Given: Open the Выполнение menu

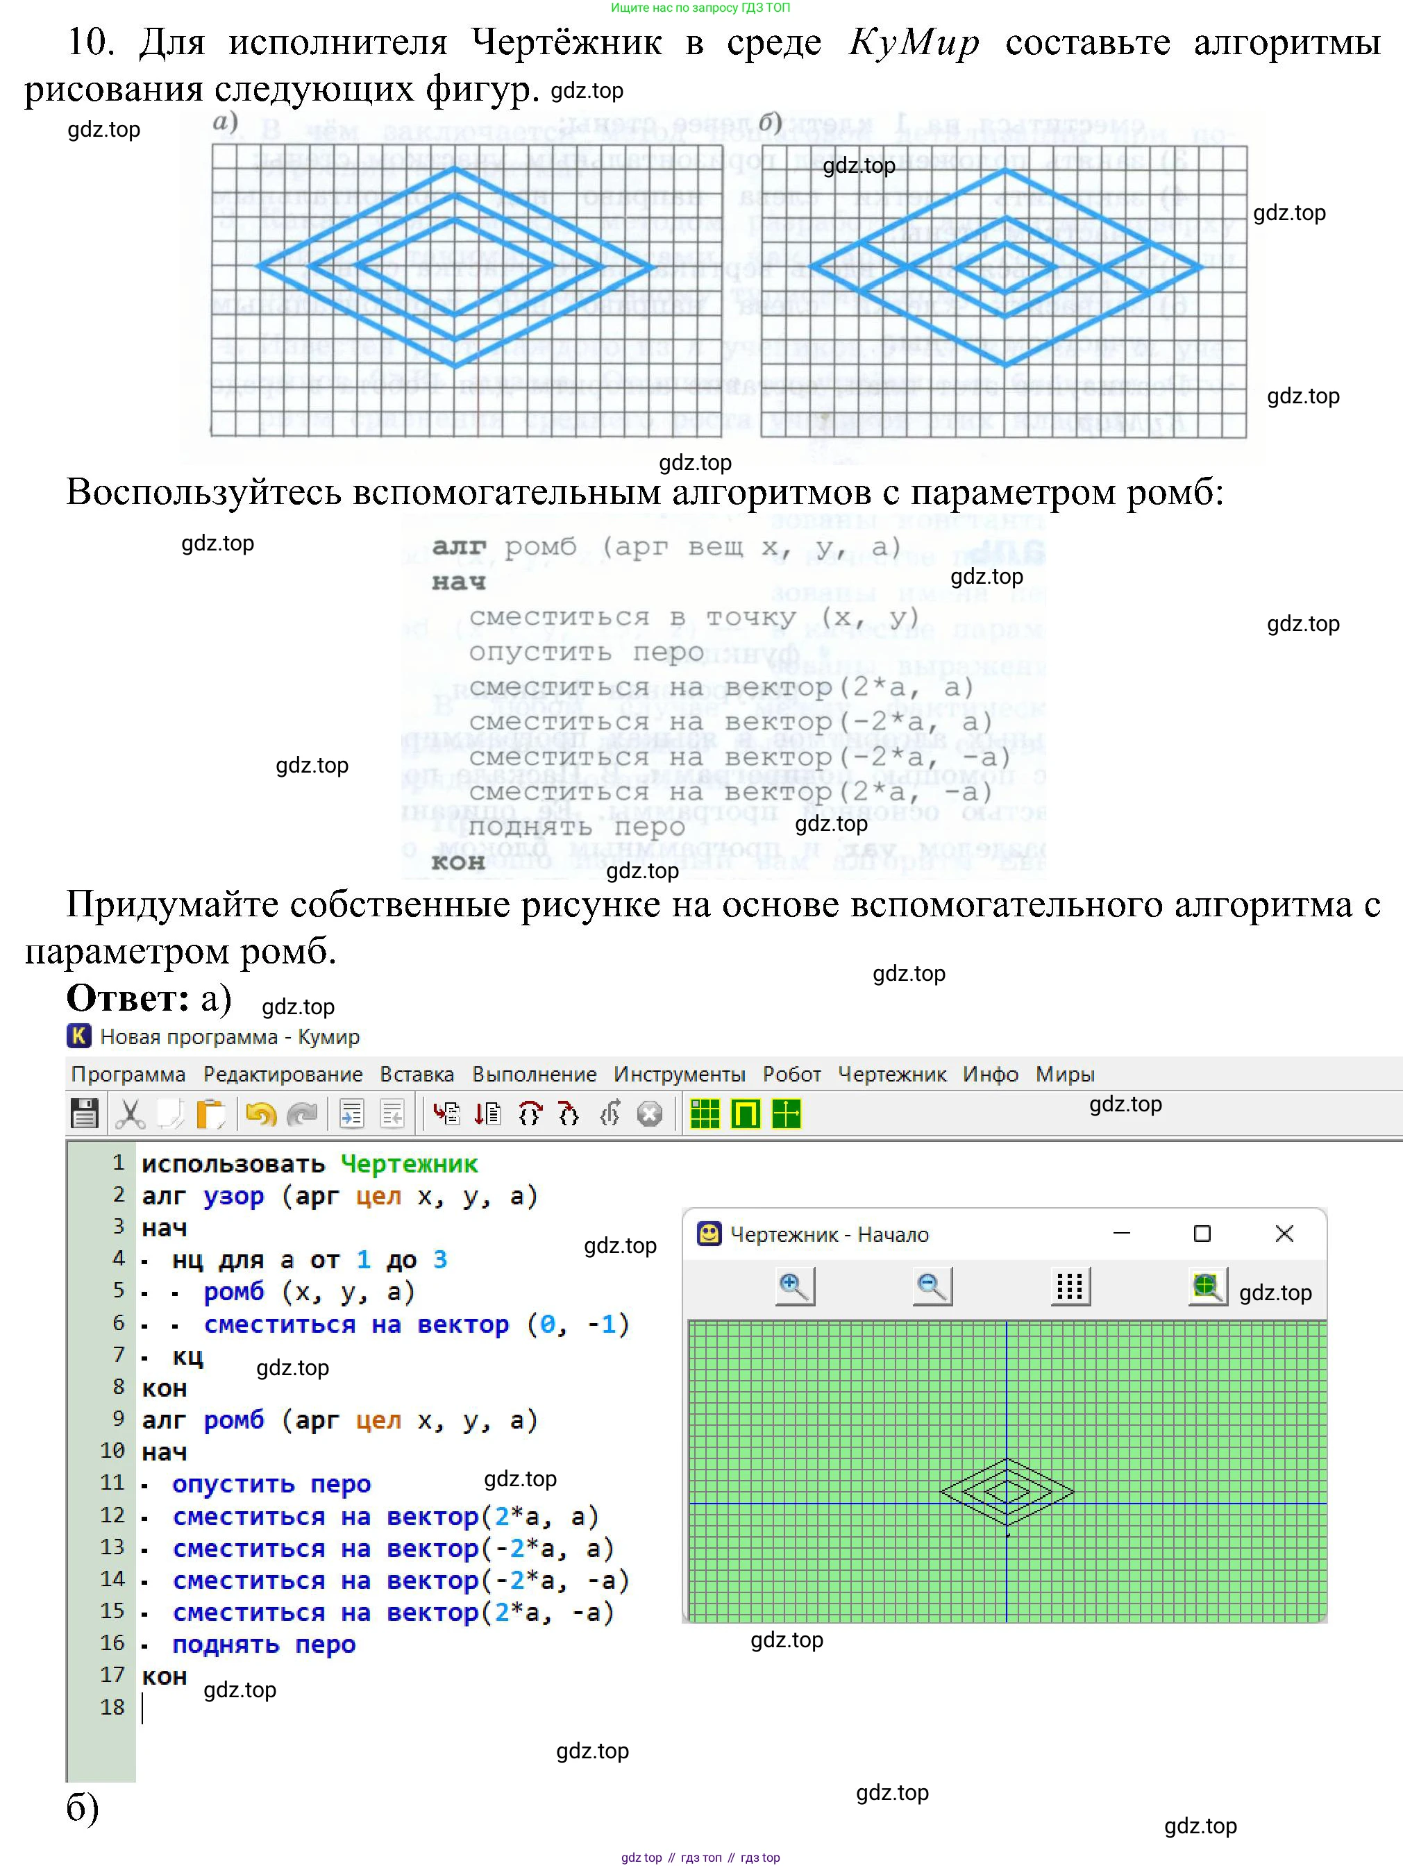Looking at the screenshot, I should (534, 1074).
